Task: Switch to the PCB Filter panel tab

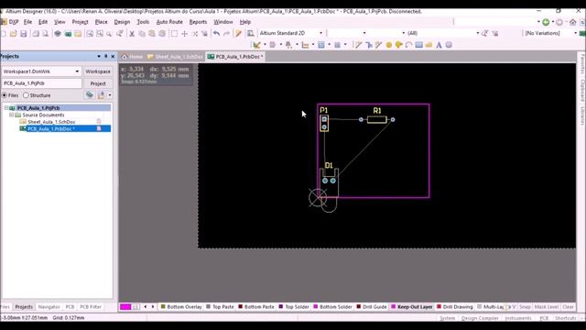Action: point(91,307)
